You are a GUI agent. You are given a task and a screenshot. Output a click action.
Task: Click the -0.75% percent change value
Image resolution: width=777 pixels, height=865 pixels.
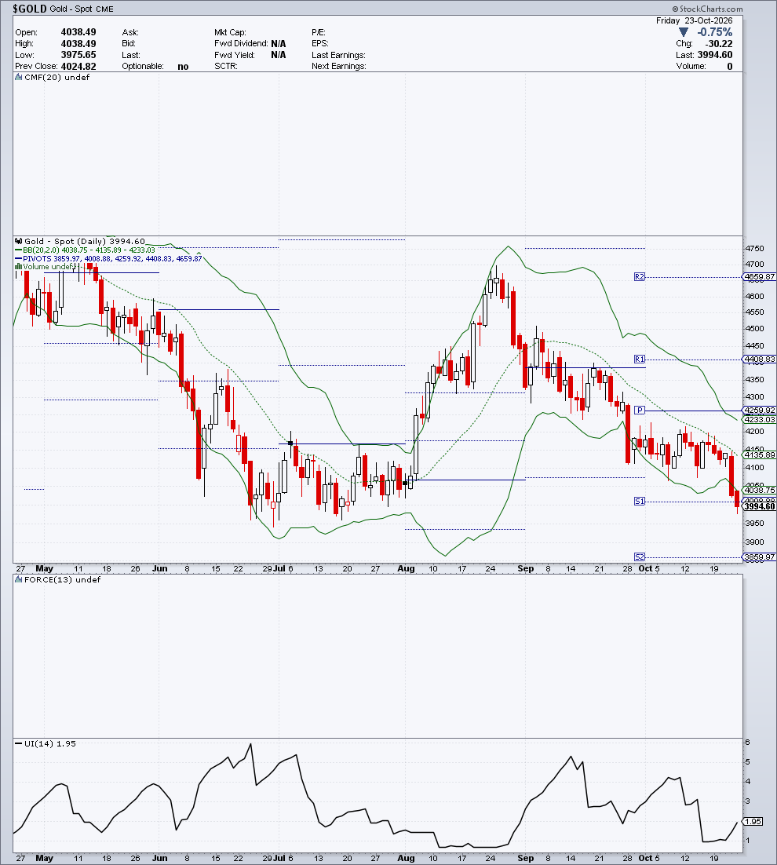tap(715, 32)
